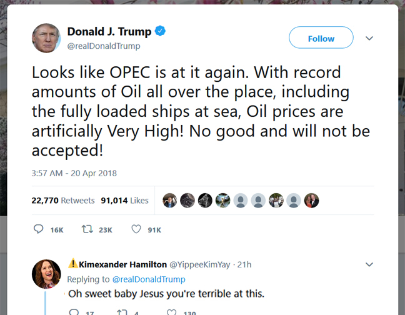Click the blue verified badge
This screenshot has height=315, width=405.
click(x=161, y=31)
